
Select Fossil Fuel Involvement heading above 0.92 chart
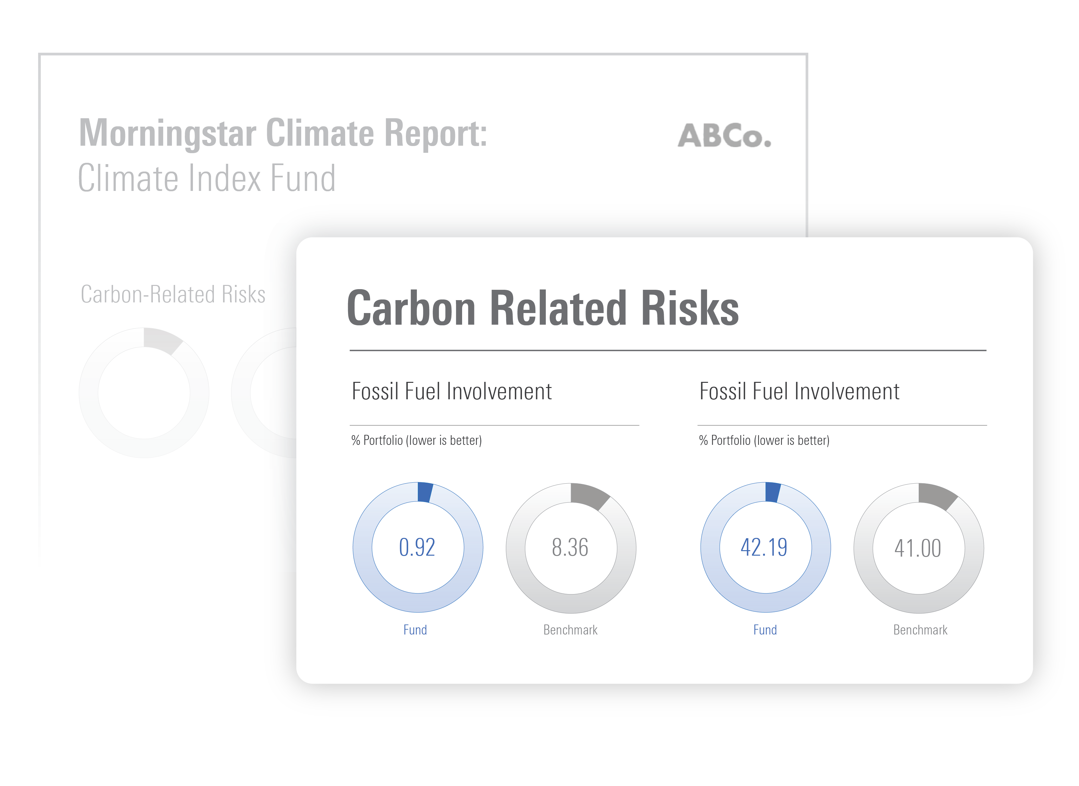(x=452, y=392)
